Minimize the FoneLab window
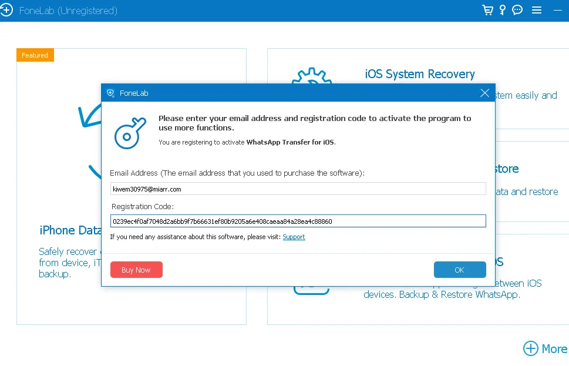This screenshot has width=569, height=366. point(557,10)
